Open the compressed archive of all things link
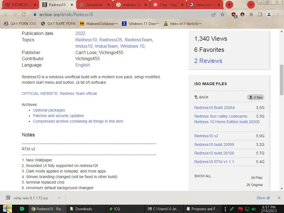This screenshot has width=284, height=213. 78,121
